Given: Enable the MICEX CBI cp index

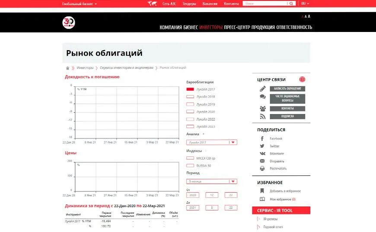Looking at the screenshot, I should [x=190, y=158].
